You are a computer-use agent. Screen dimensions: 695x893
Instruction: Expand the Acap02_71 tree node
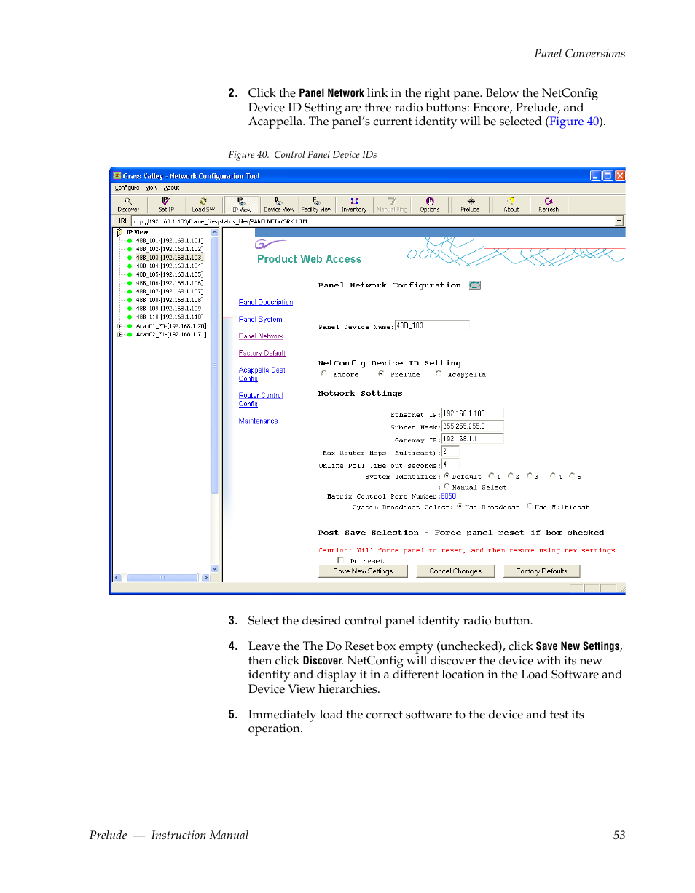[x=119, y=335]
